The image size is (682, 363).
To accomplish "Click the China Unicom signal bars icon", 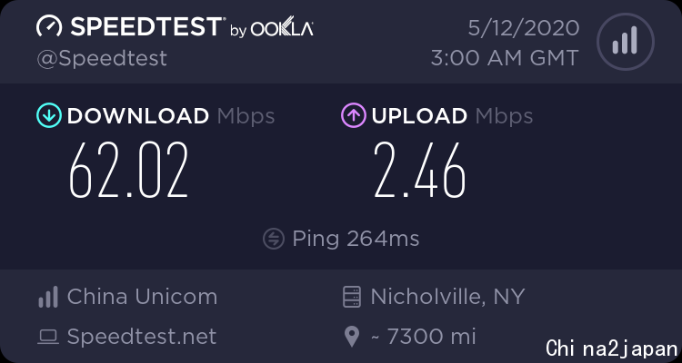I will 48,297.
